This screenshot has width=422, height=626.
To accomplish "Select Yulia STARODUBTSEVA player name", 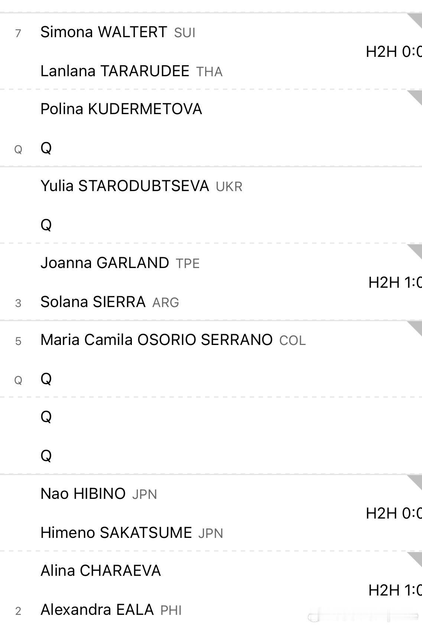I will (125, 186).
